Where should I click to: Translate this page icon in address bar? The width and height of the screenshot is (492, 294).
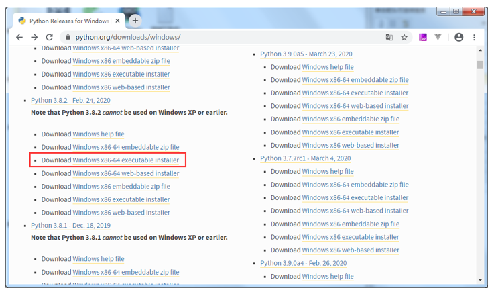click(x=389, y=37)
